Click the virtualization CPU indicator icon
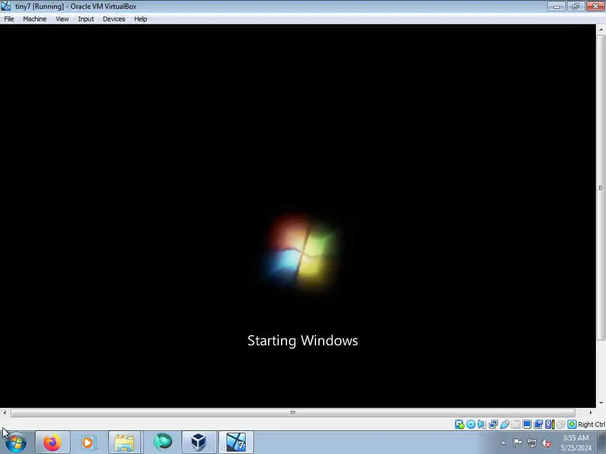The height and width of the screenshot is (454, 606). pos(549,424)
